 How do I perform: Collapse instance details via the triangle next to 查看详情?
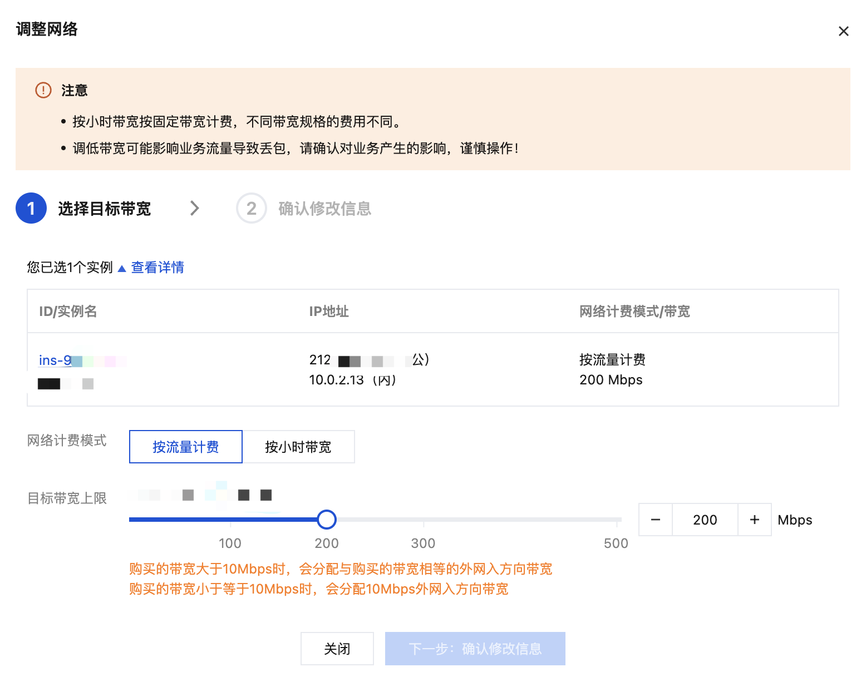(122, 268)
